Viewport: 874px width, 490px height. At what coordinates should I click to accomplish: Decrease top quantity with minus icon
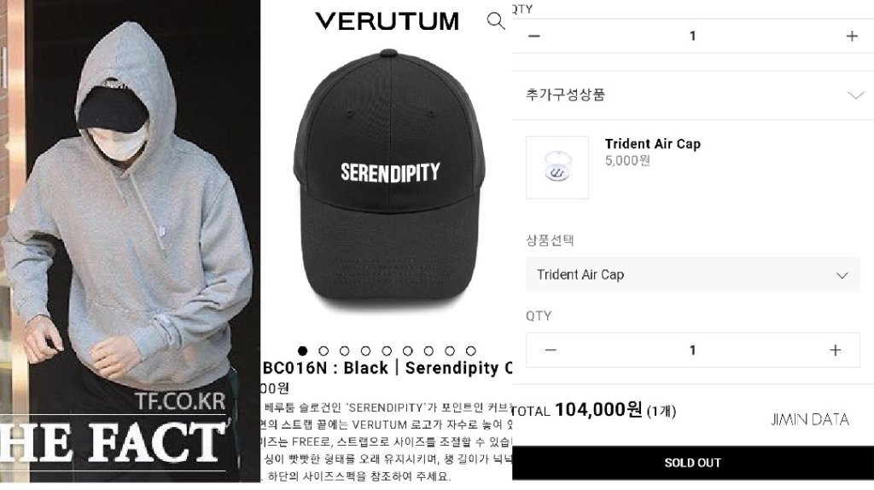pos(534,36)
